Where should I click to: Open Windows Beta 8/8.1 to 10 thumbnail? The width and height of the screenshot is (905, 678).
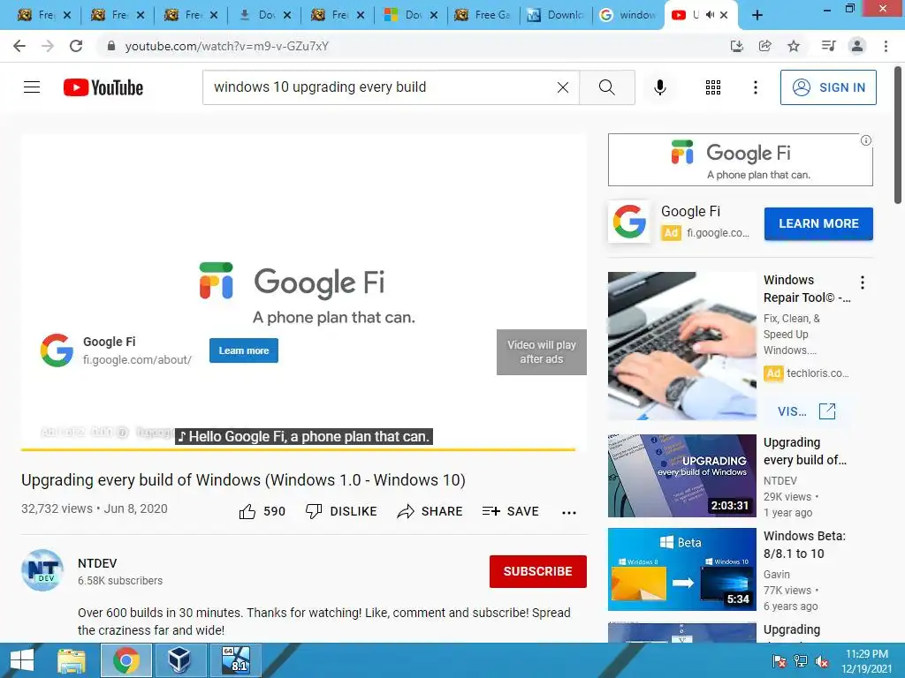(x=681, y=569)
